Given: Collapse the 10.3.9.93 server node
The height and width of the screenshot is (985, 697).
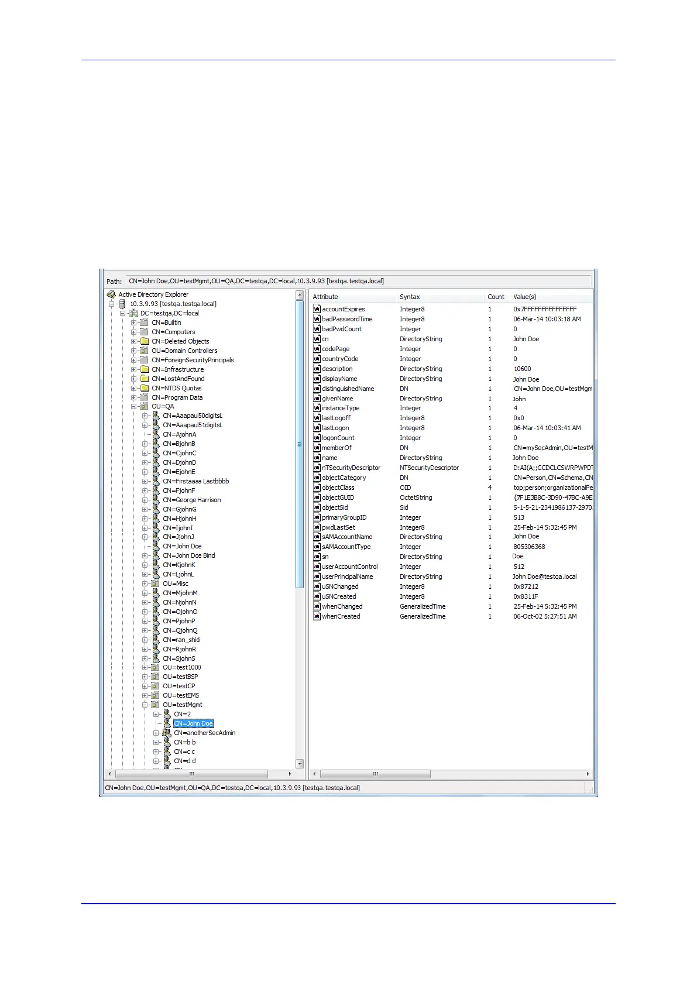Looking at the screenshot, I should (x=111, y=304).
